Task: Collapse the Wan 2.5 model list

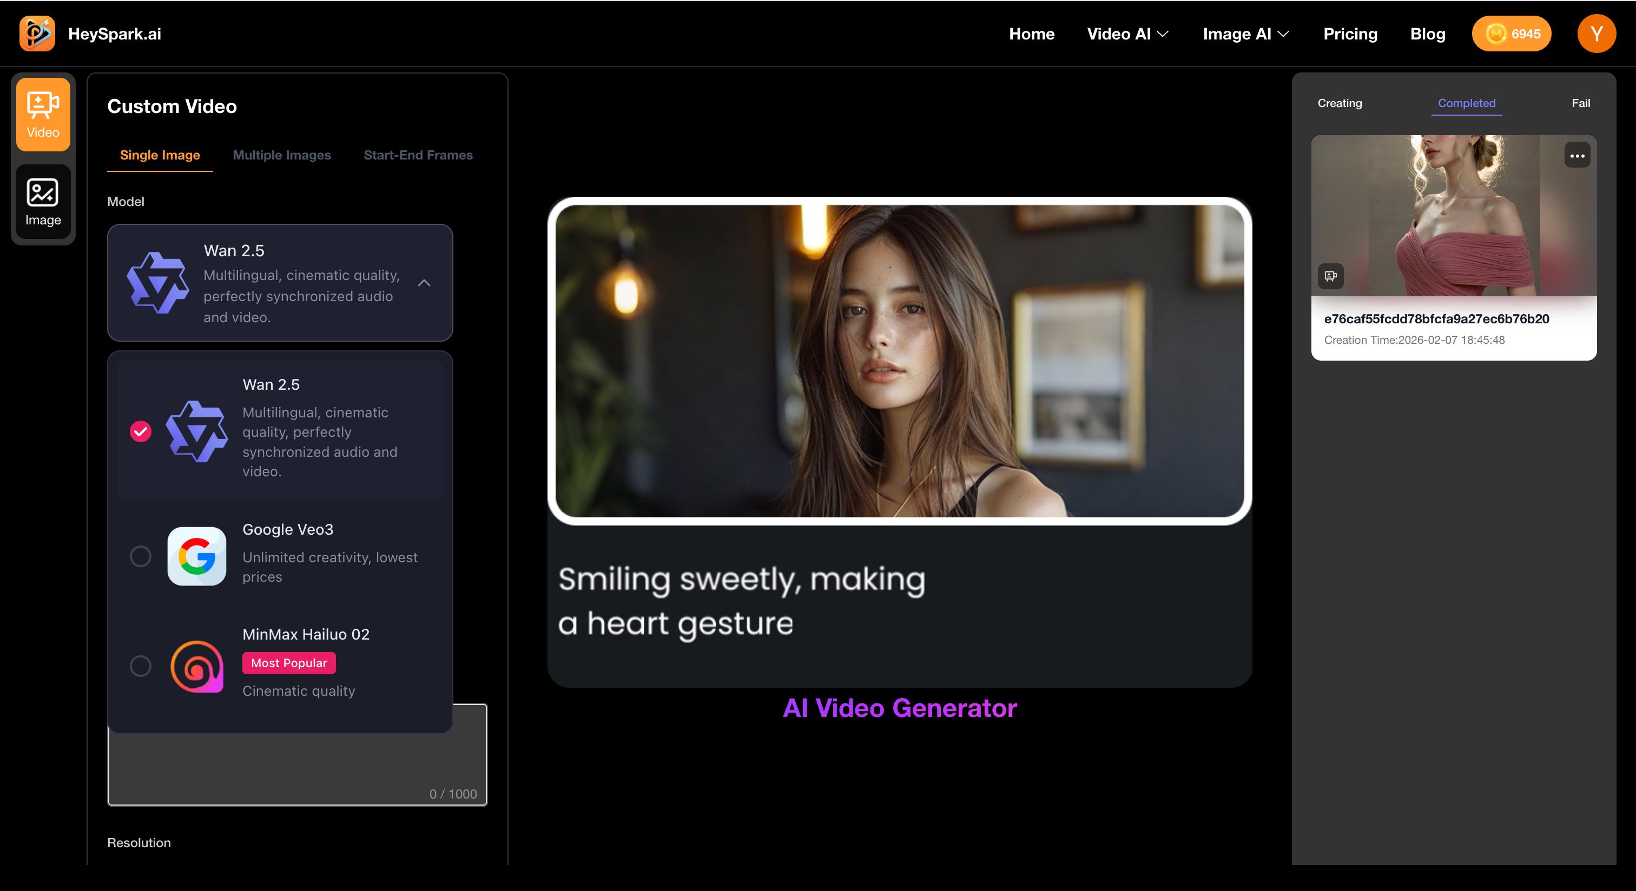Action: click(424, 284)
